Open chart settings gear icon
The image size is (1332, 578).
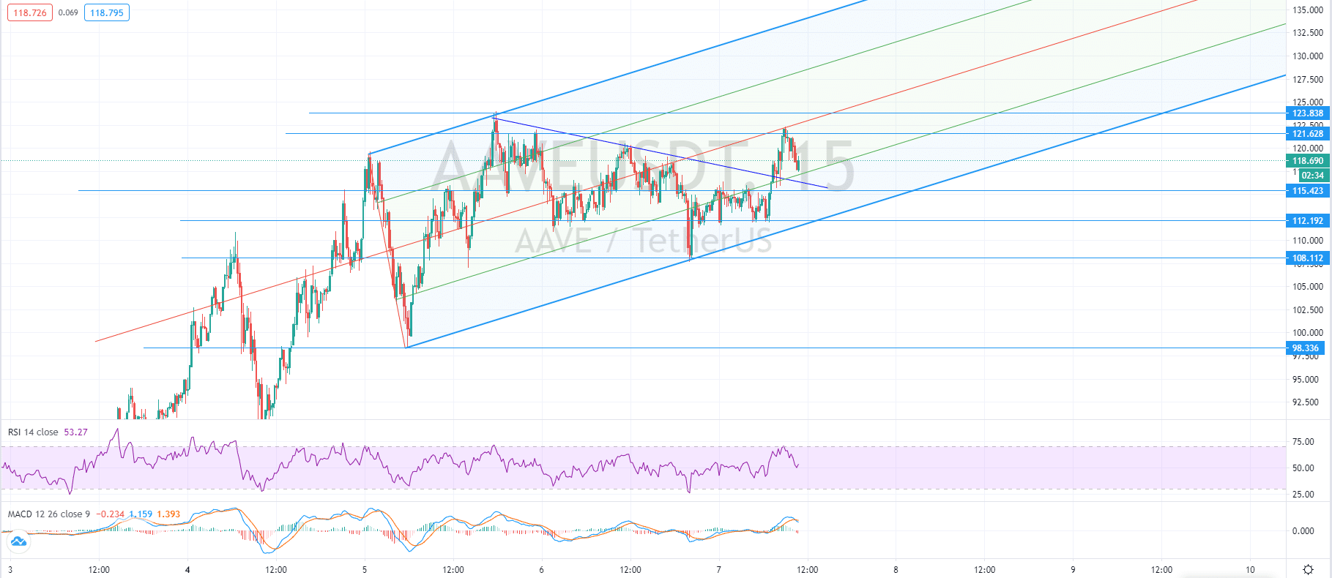pos(1308,569)
